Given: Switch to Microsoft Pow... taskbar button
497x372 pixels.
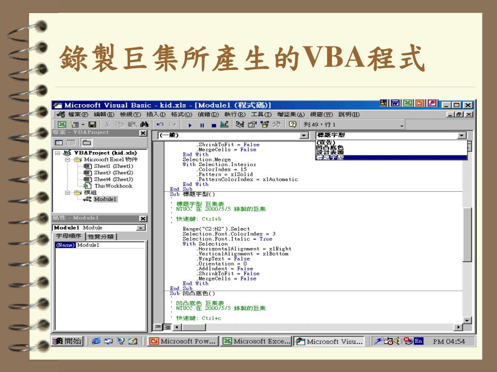Looking at the screenshot, I should [183, 341].
